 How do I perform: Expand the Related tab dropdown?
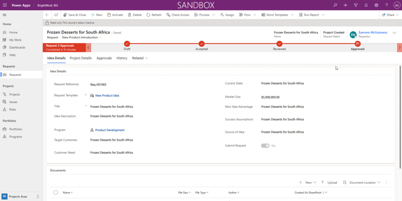(x=140, y=58)
